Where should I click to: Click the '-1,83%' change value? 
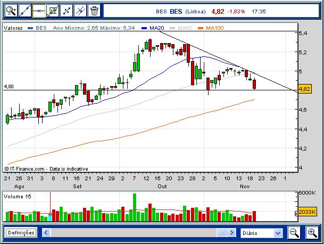click(236, 12)
